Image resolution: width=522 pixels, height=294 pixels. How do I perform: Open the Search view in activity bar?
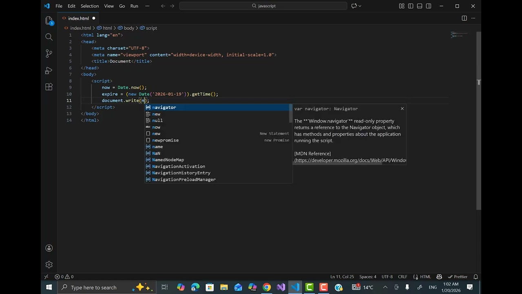tap(49, 37)
